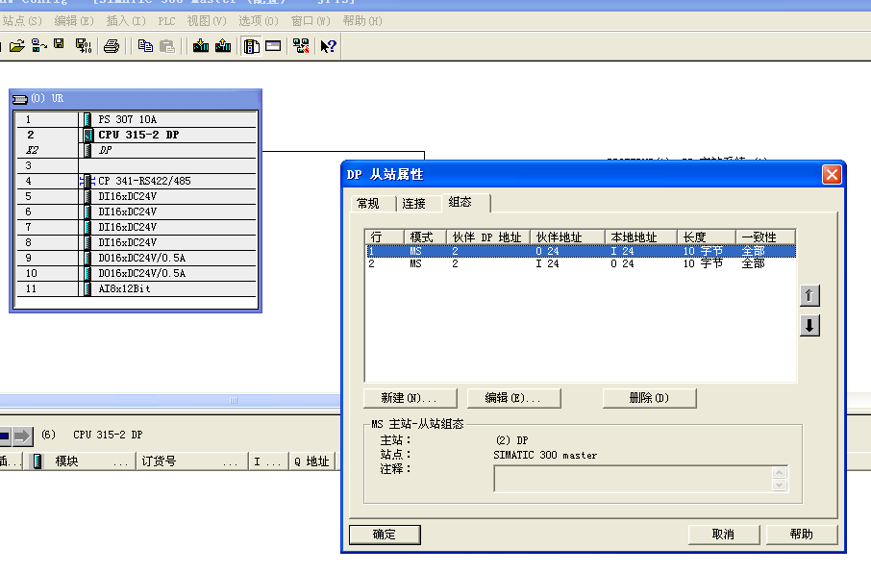Select CP 341-RS422/485 in slot 4
Image resolution: width=871 pixels, height=573 pixels.
tap(137, 181)
